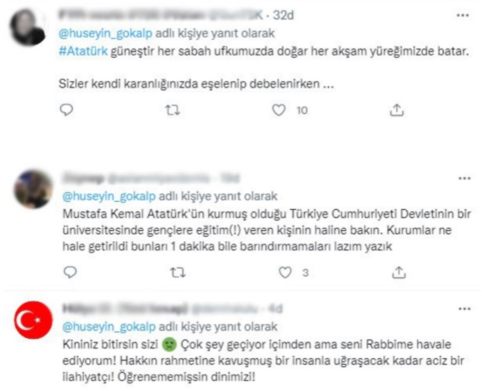Open more options on first tweet
The height and width of the screenshot is (391, 482).
pyautogui.click(x=462, y=15)
